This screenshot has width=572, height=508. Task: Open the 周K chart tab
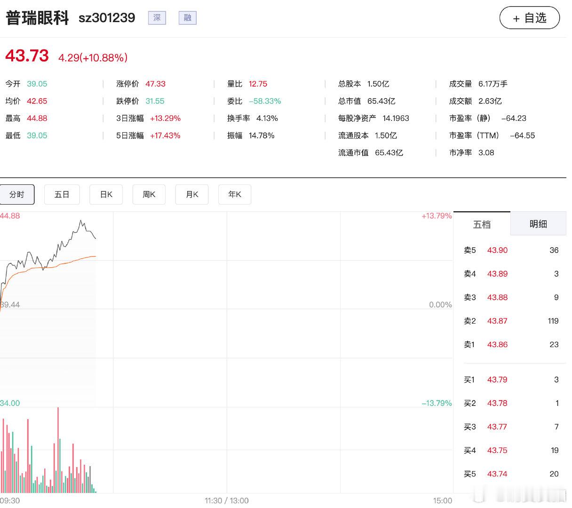coord(149,194)
